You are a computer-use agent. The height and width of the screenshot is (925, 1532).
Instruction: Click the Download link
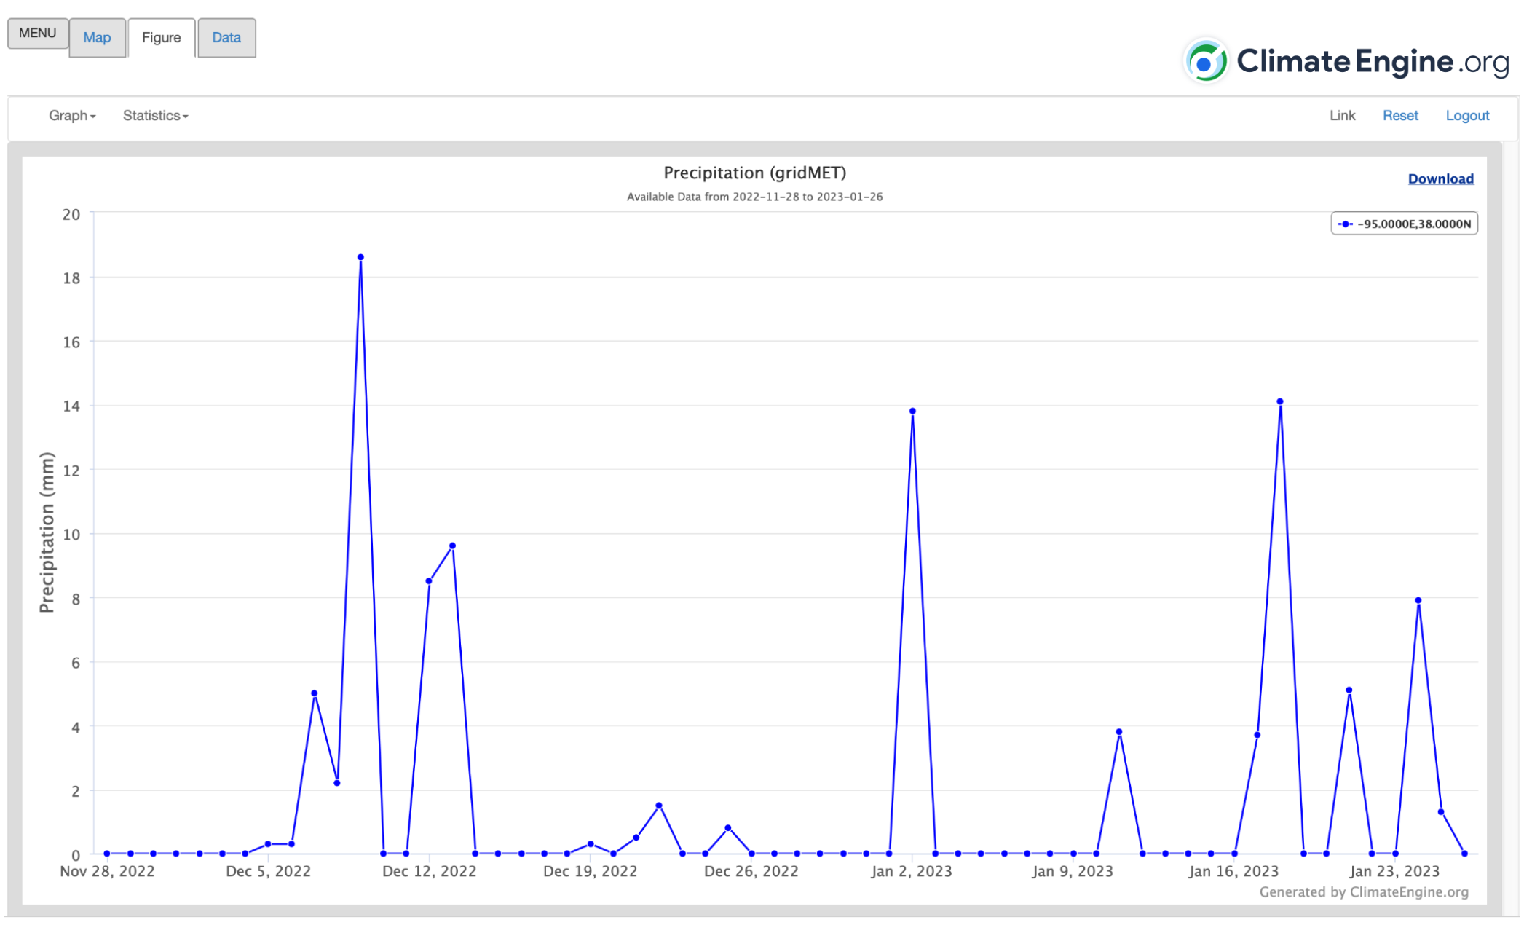click(x=1440, y=179)
